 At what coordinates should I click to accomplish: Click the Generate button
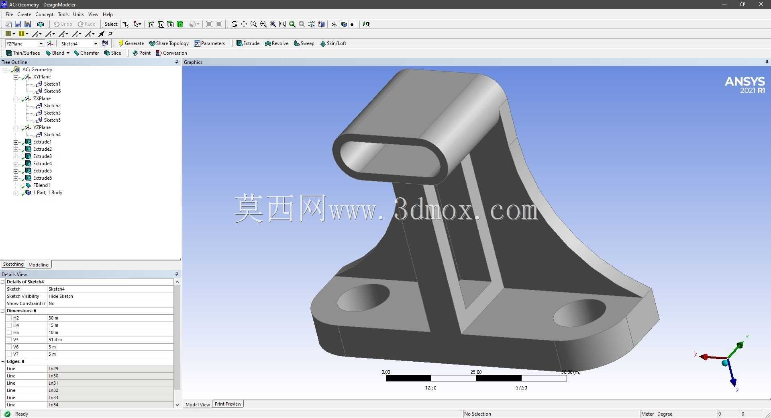(131, 43)
